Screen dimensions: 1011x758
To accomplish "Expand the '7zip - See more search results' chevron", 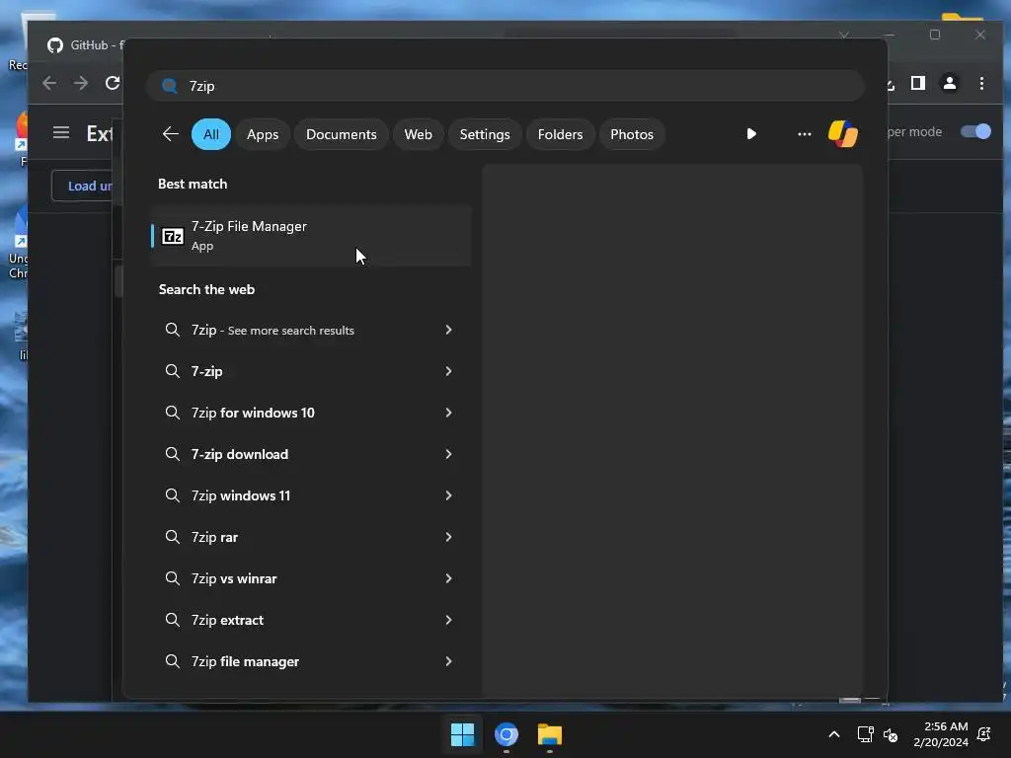I will (448, 330).
